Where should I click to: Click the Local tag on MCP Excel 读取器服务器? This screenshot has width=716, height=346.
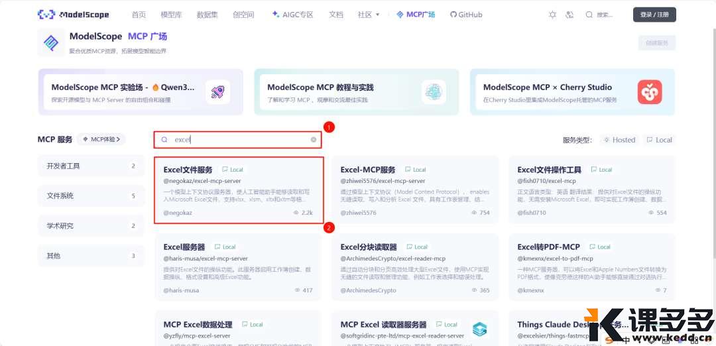(x=447, y=325)
